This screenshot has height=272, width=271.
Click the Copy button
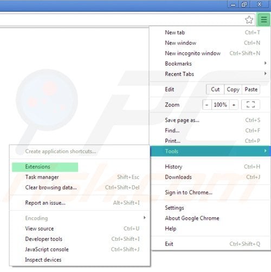pos(233,90)
